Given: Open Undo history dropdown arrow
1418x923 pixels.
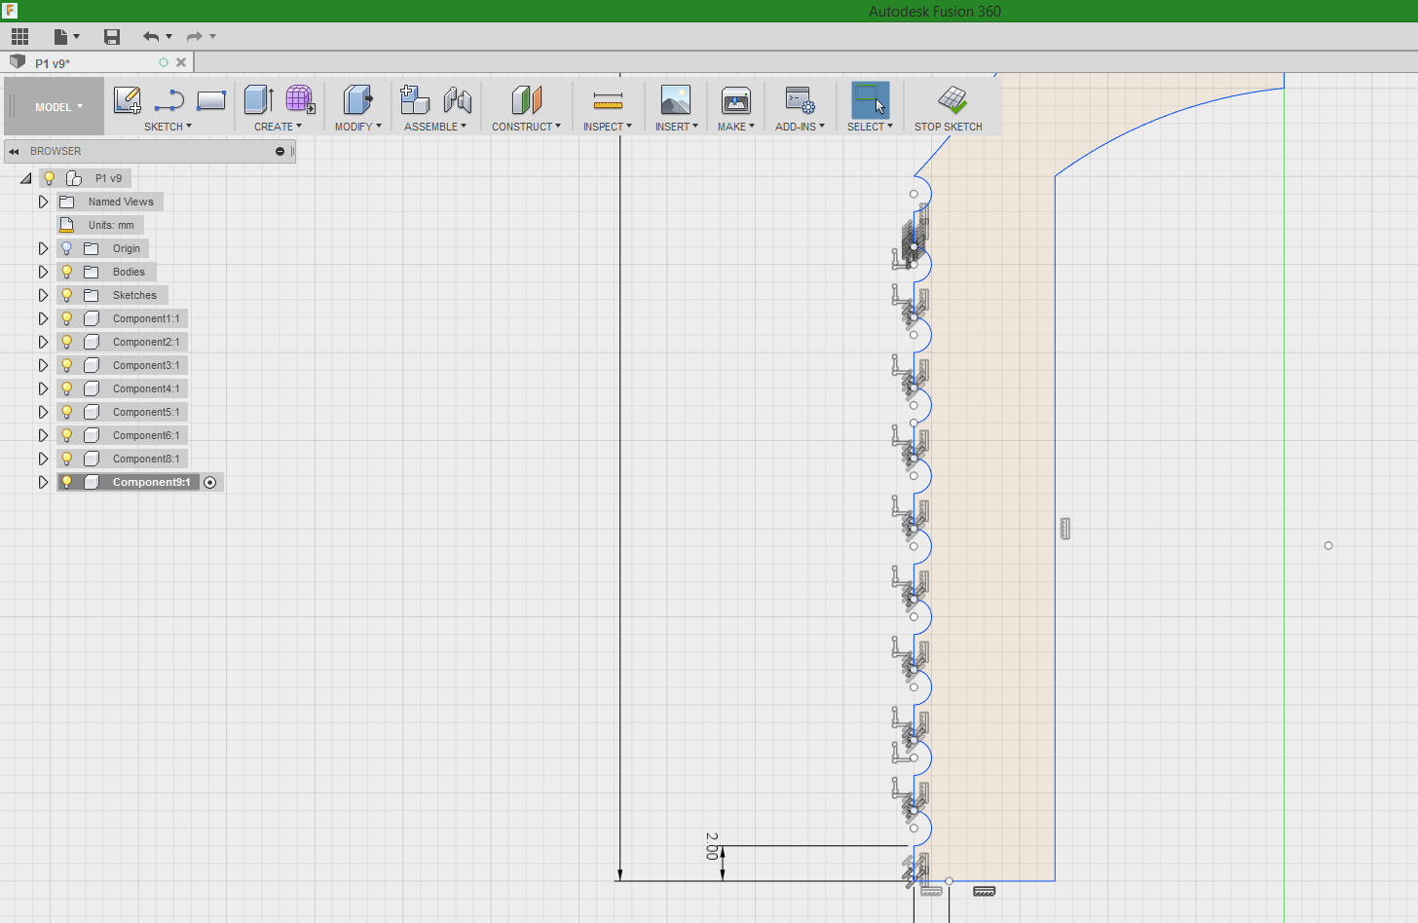Looking at the screenshot, I should (169, 37).
